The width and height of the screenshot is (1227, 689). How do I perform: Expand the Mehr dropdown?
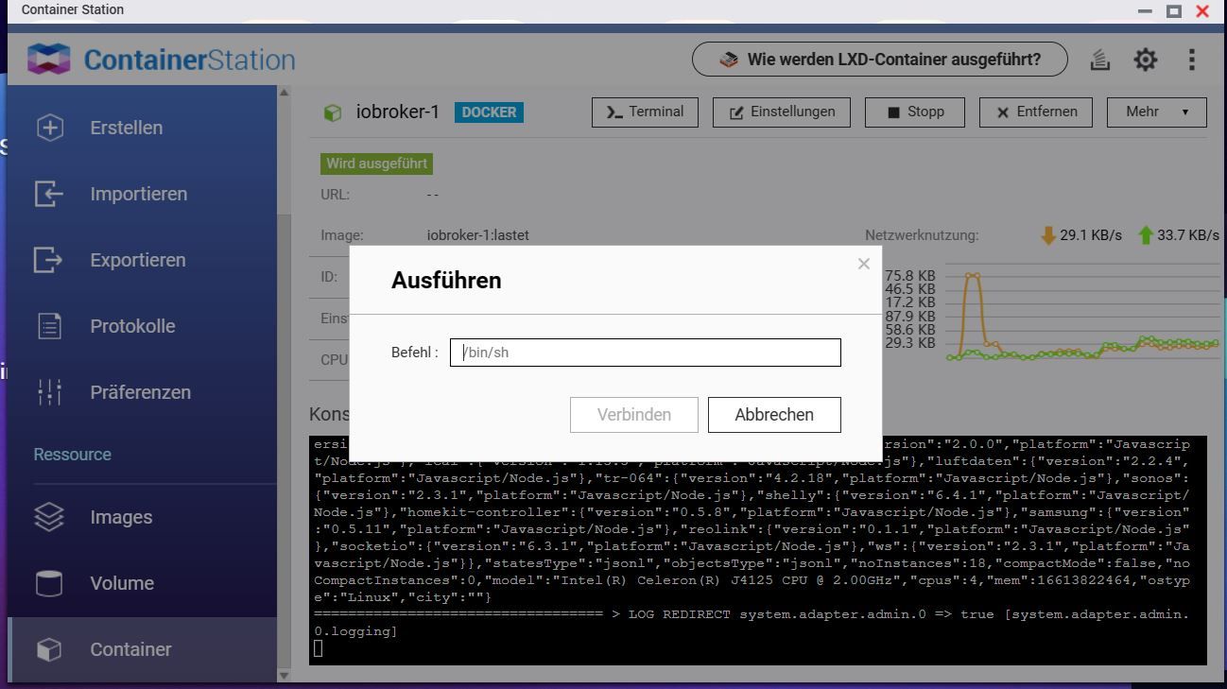(x=1157, y=112)
